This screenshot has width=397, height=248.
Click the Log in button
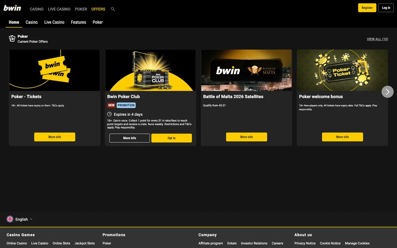[386, 8]
